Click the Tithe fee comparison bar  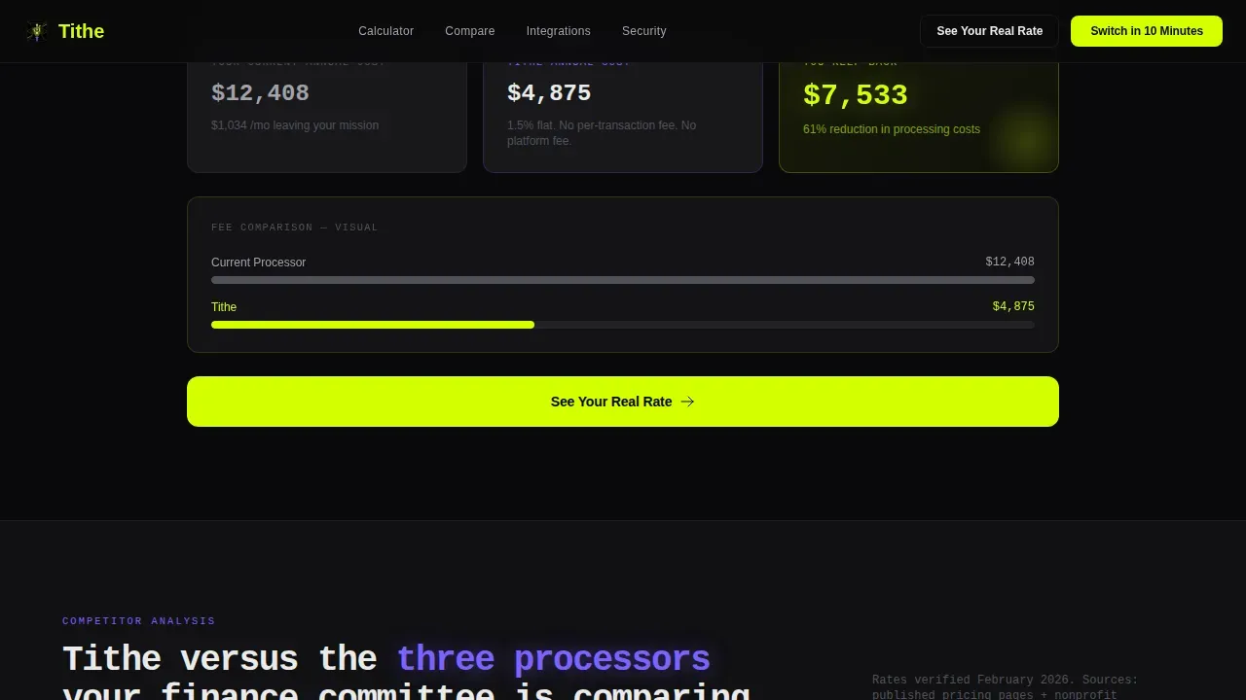pos(623,325)
